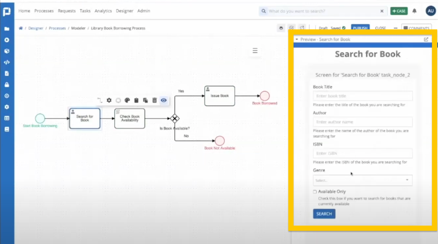Viewport: 438px width, 244px height.
Task: Open node configuration gear in floating toolbar
Action: [x=109, y=100]
